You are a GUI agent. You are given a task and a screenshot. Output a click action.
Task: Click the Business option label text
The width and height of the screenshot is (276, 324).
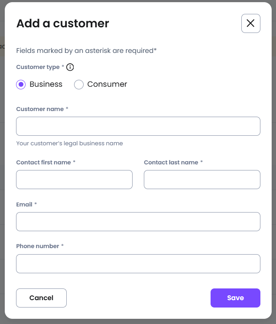(x=46, y=84)
